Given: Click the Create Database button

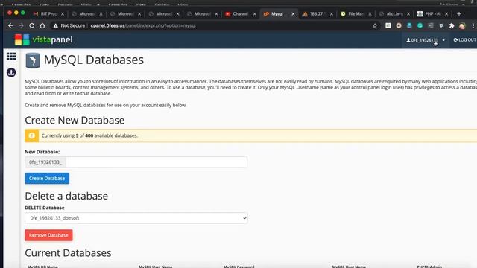Looking at the screenshot, I should [x=47, y=179].
